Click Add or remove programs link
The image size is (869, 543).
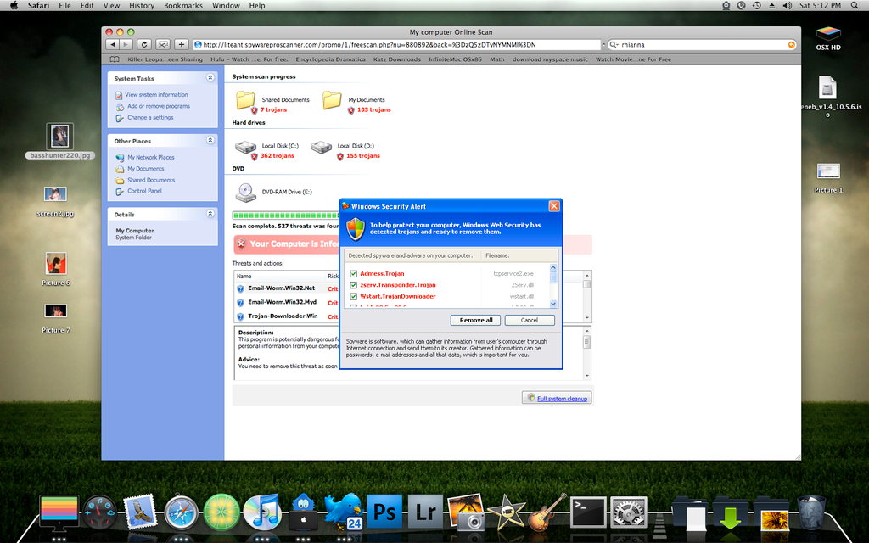(159, 106)
